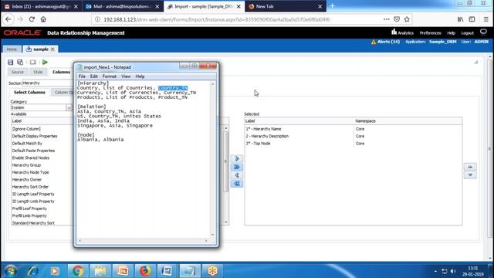This screenshot has width=494, height=278.
Task: Switch to Style tab
Action: click(38, 72)
